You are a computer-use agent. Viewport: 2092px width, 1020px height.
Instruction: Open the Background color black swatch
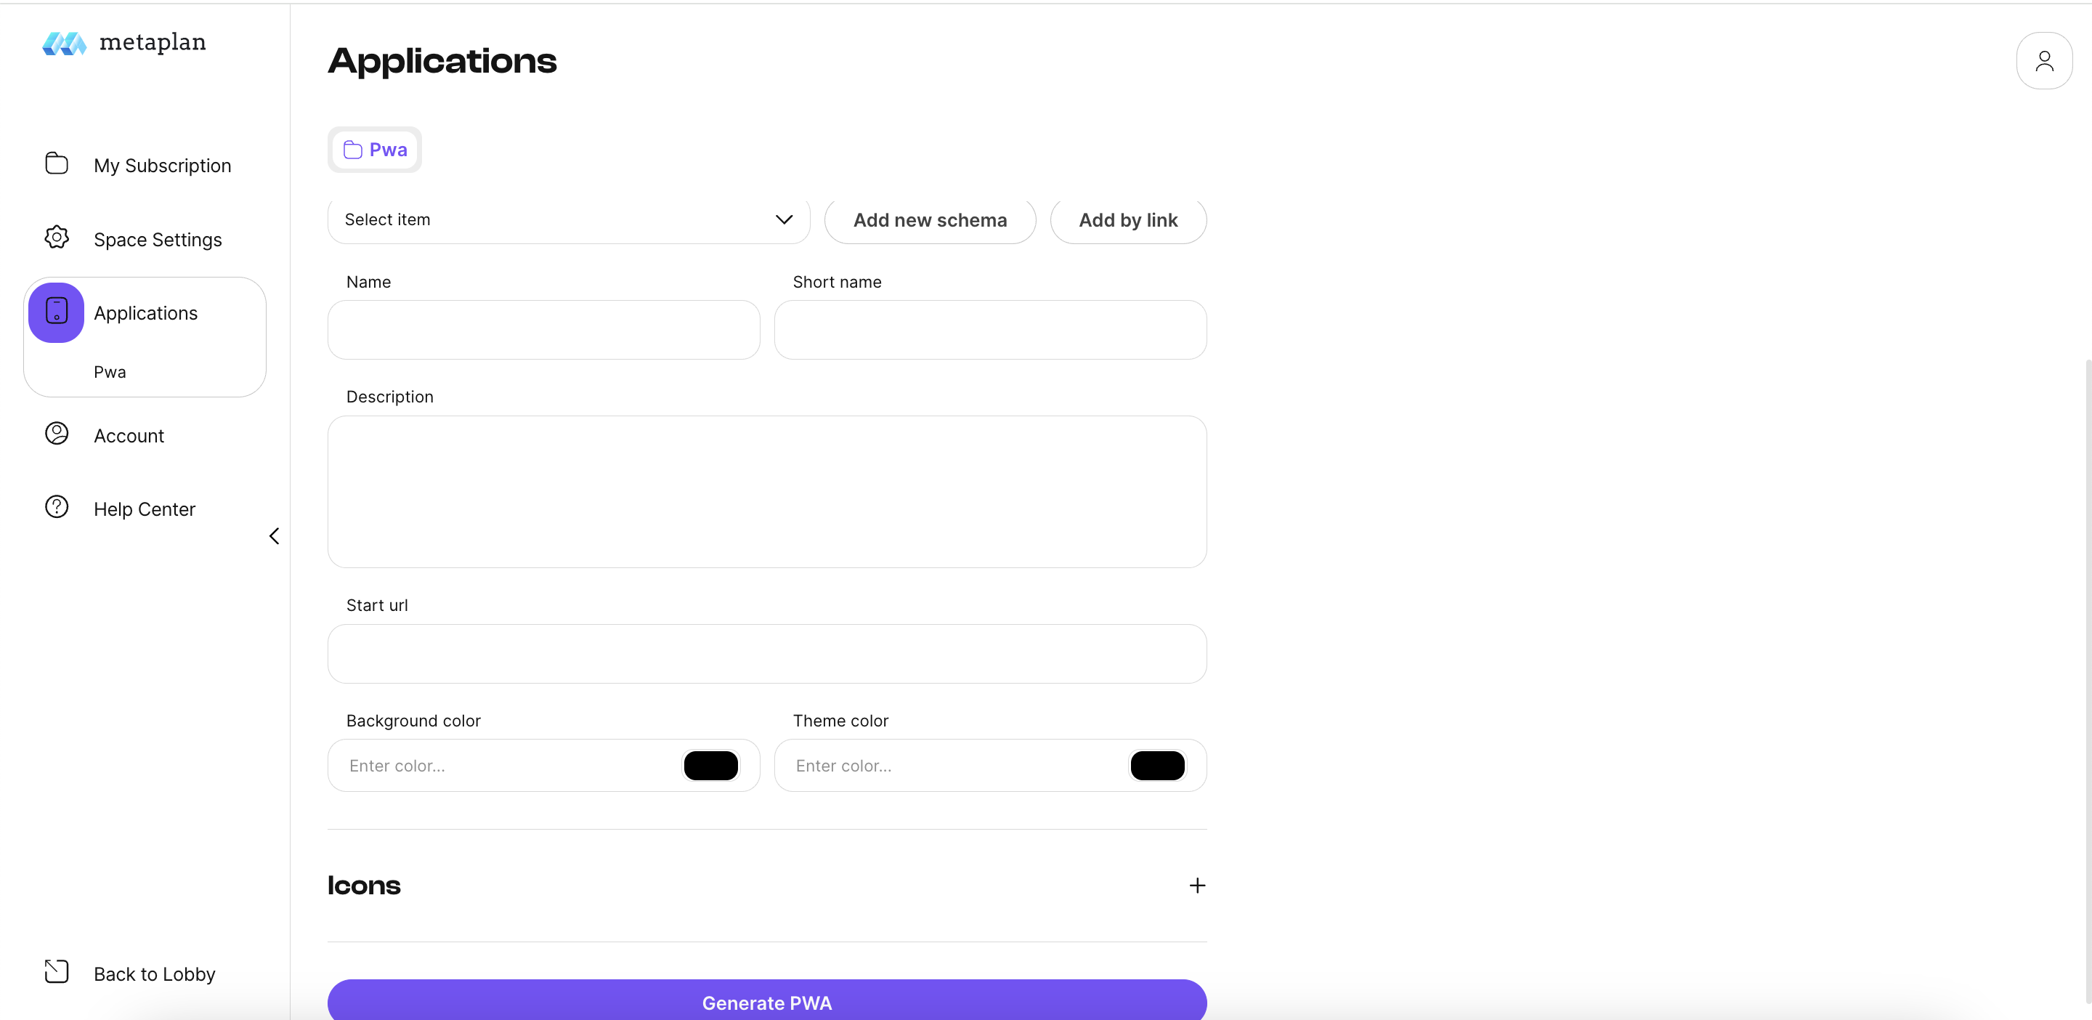point(710,766)
